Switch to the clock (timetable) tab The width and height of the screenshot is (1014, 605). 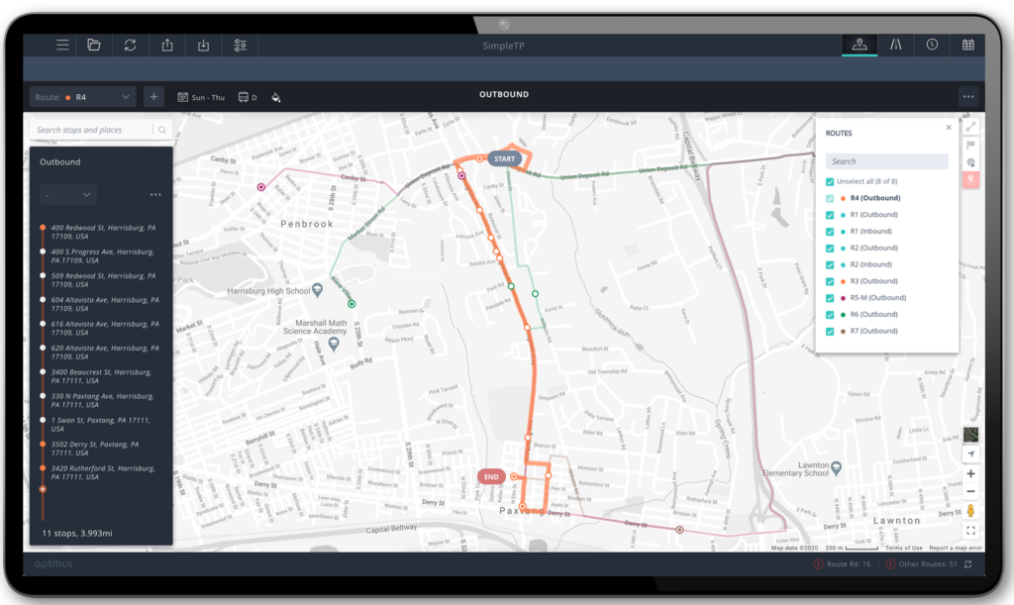(x=932, y=45)
